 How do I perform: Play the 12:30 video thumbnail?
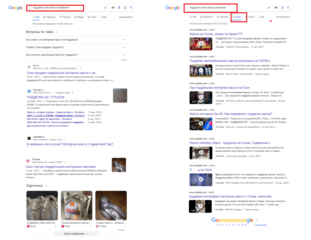click(x=201, y=44)
